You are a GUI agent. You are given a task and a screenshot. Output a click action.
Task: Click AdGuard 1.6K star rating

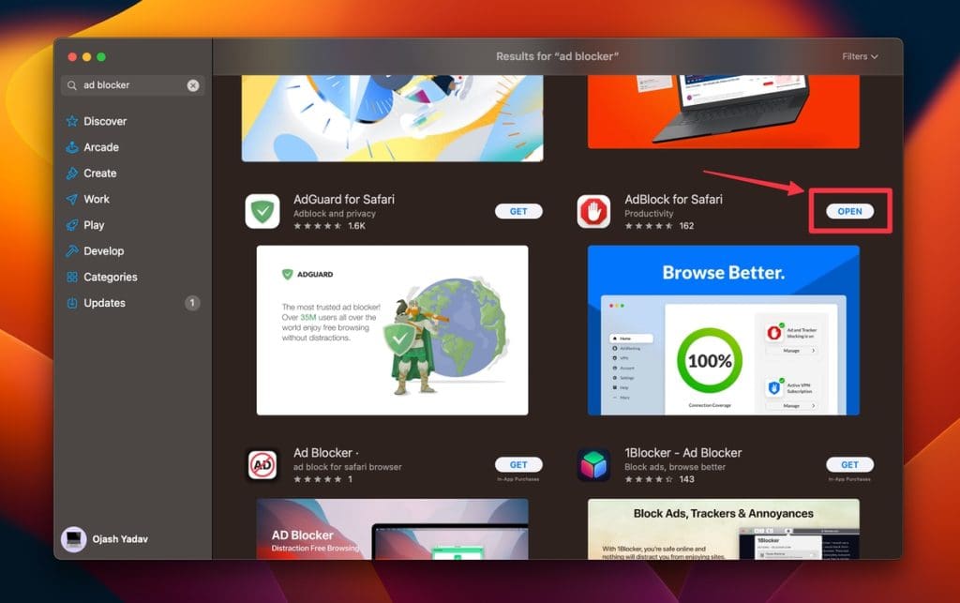[329, 226]
